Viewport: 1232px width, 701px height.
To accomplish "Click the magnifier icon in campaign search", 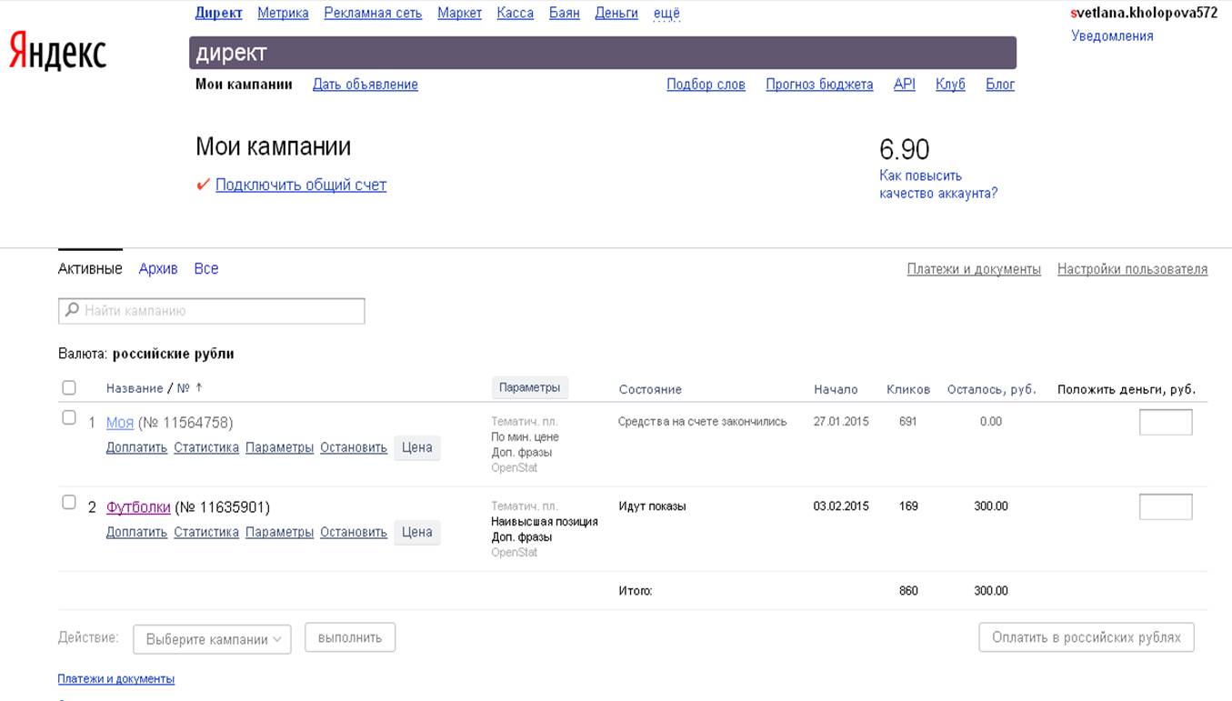I will [72, 310].
